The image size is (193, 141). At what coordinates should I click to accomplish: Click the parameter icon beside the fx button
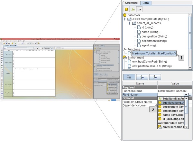coord(139,9)
